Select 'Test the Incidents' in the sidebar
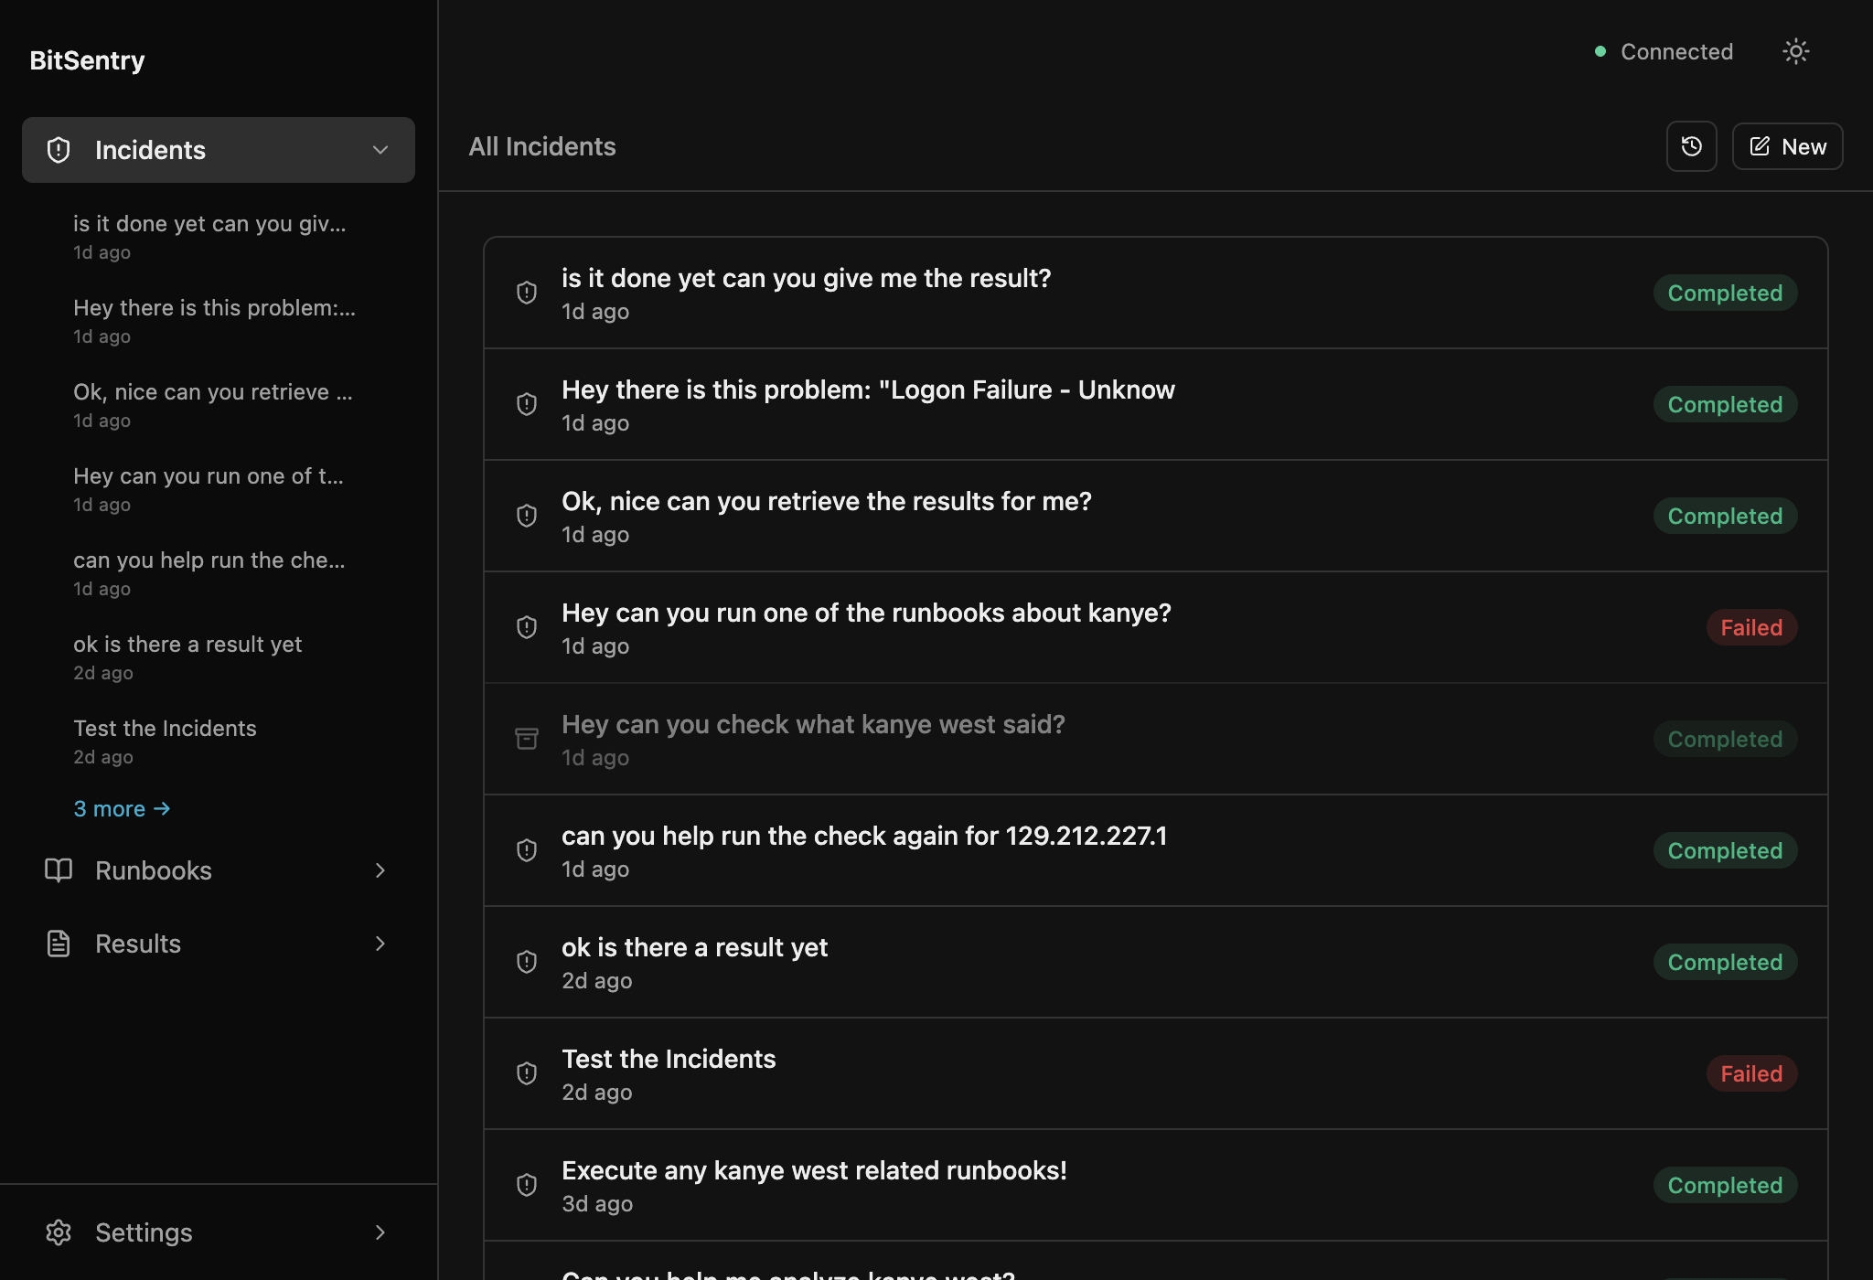Image resolution: width=1873 pixels, height=1280 pixels. tap(165, 728)
